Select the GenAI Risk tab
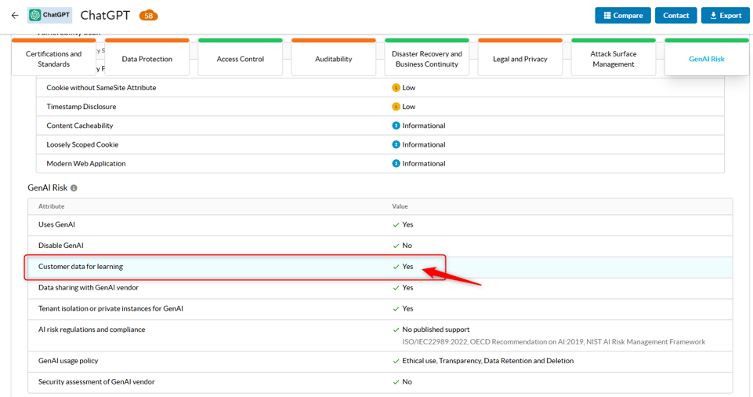Image resolution: width=753 pixels, height=397 pixels. pyautogui.click(x=707, y=59)
